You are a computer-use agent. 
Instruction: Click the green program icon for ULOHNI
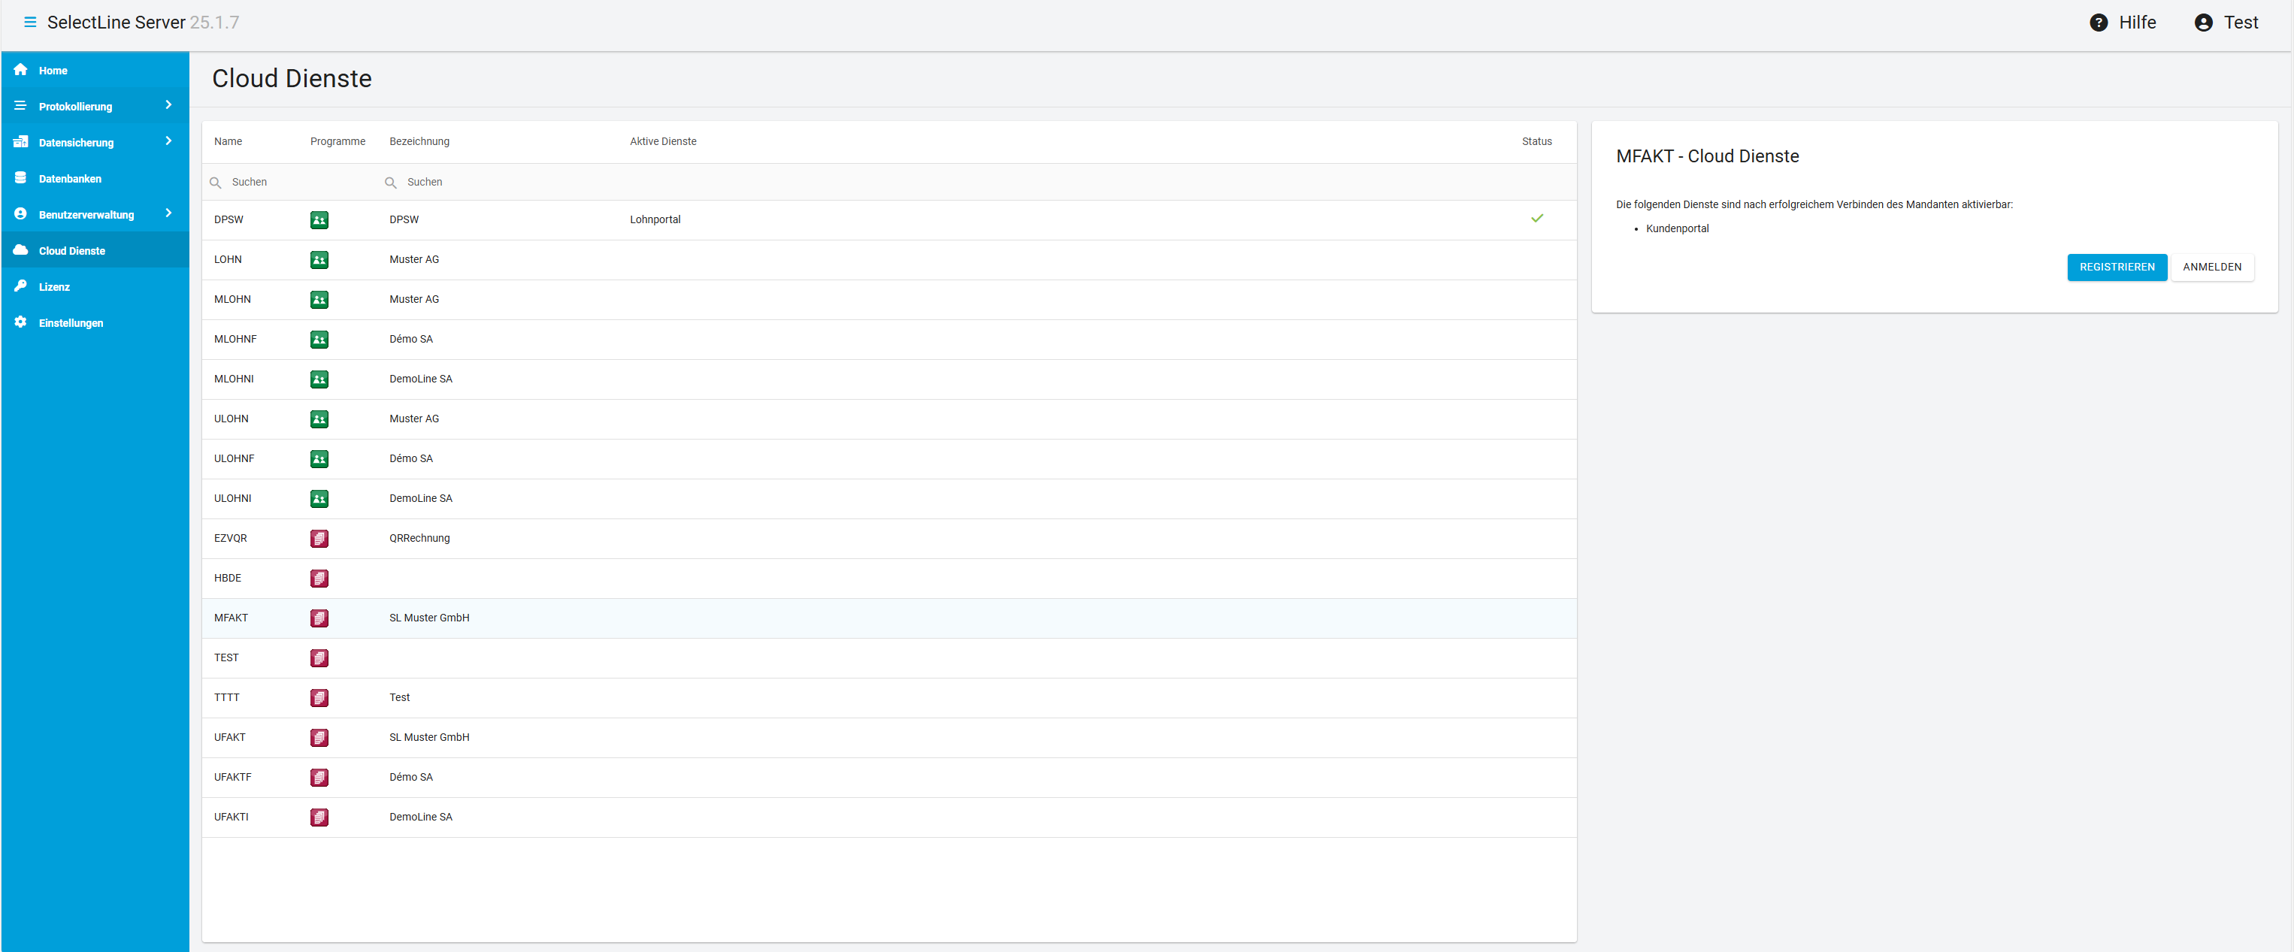(319, 499)
